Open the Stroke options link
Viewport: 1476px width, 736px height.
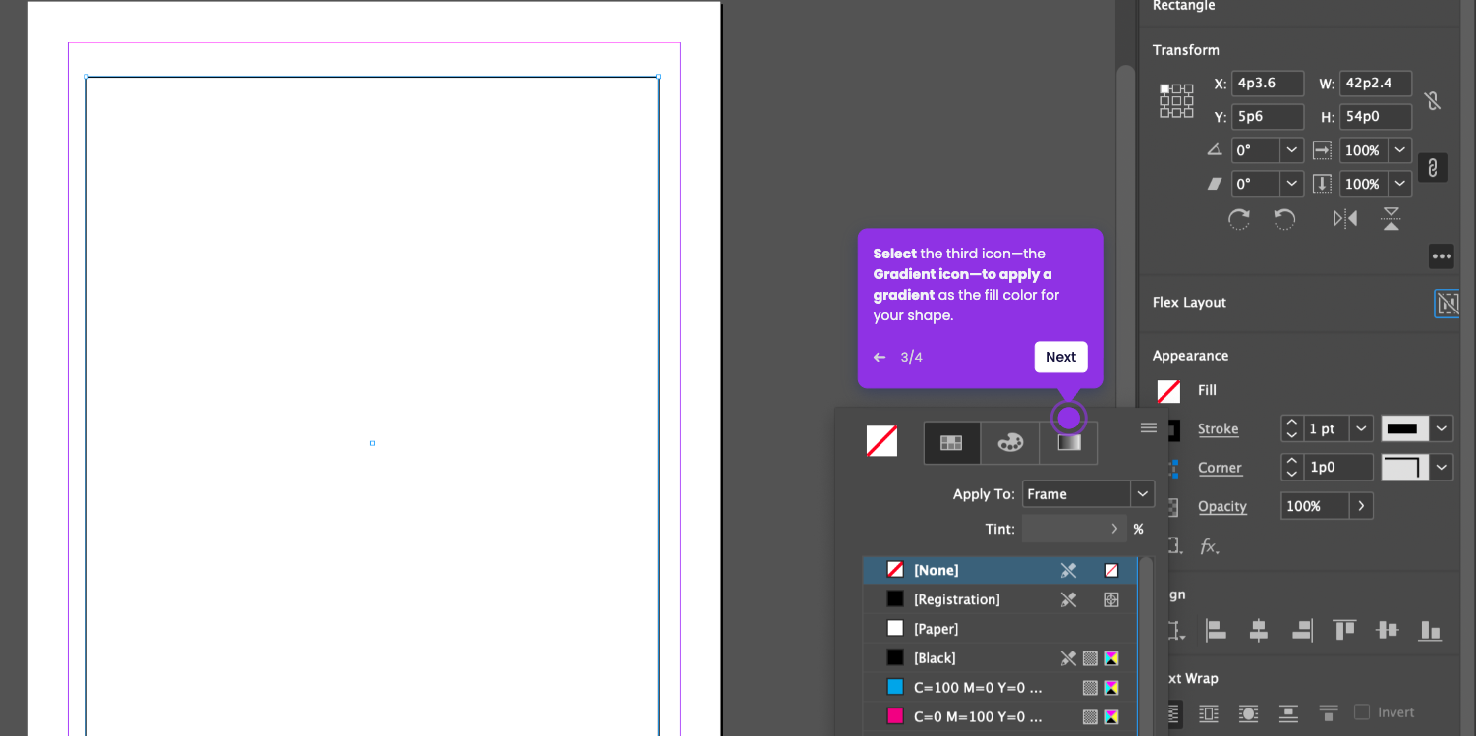pos(1218,429)
